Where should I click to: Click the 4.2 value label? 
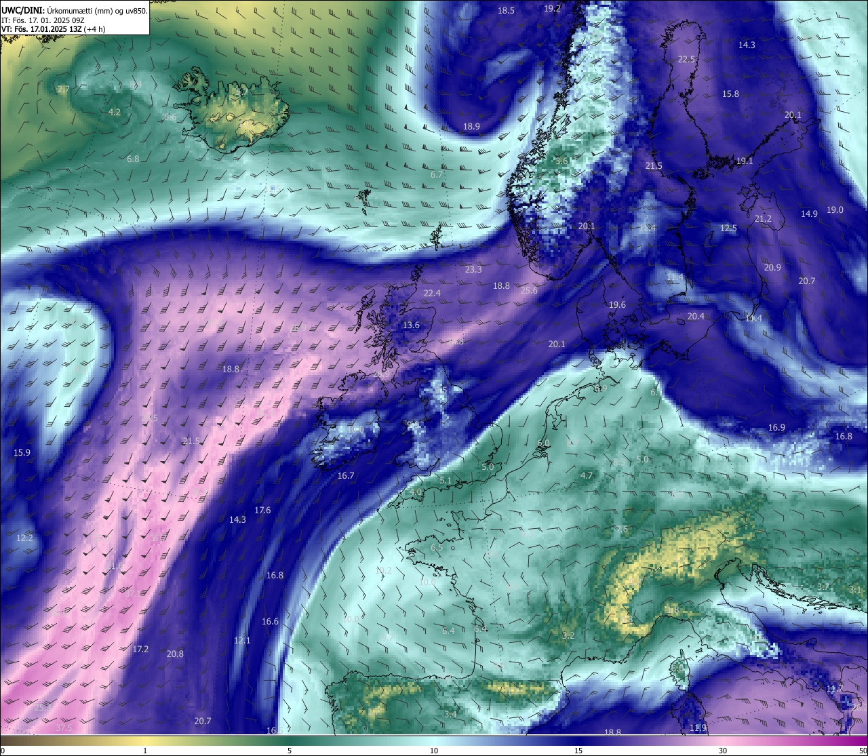(115, 112)
